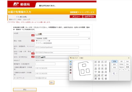This screenshot has height=92, width=132.
Task: Click the メールアドレス email field
Action: click(x=52, y=78)
